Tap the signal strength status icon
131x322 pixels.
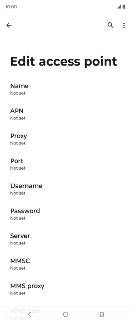119,7
